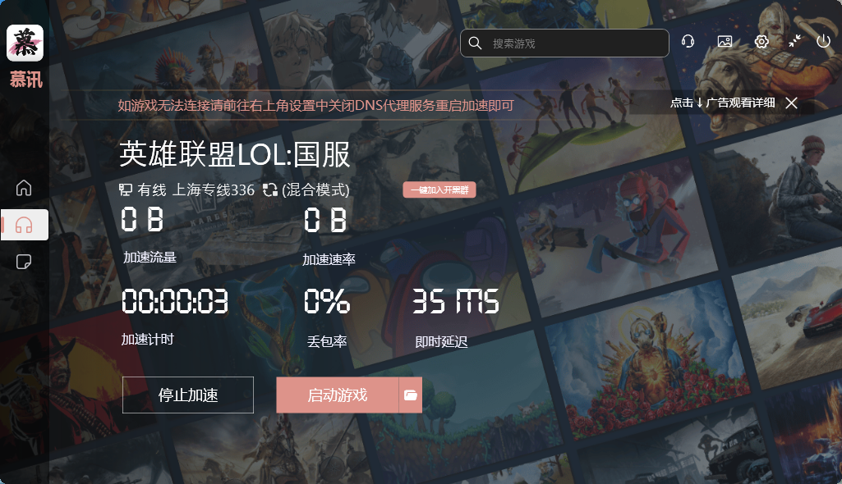Click the 35 ms latency value
Viewport: 842px width, 484px height.
455,301
